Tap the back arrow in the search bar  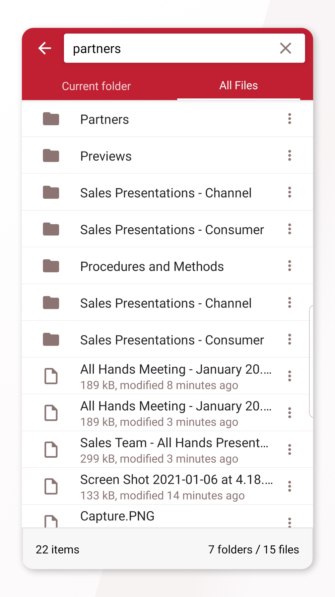(45, 48)
